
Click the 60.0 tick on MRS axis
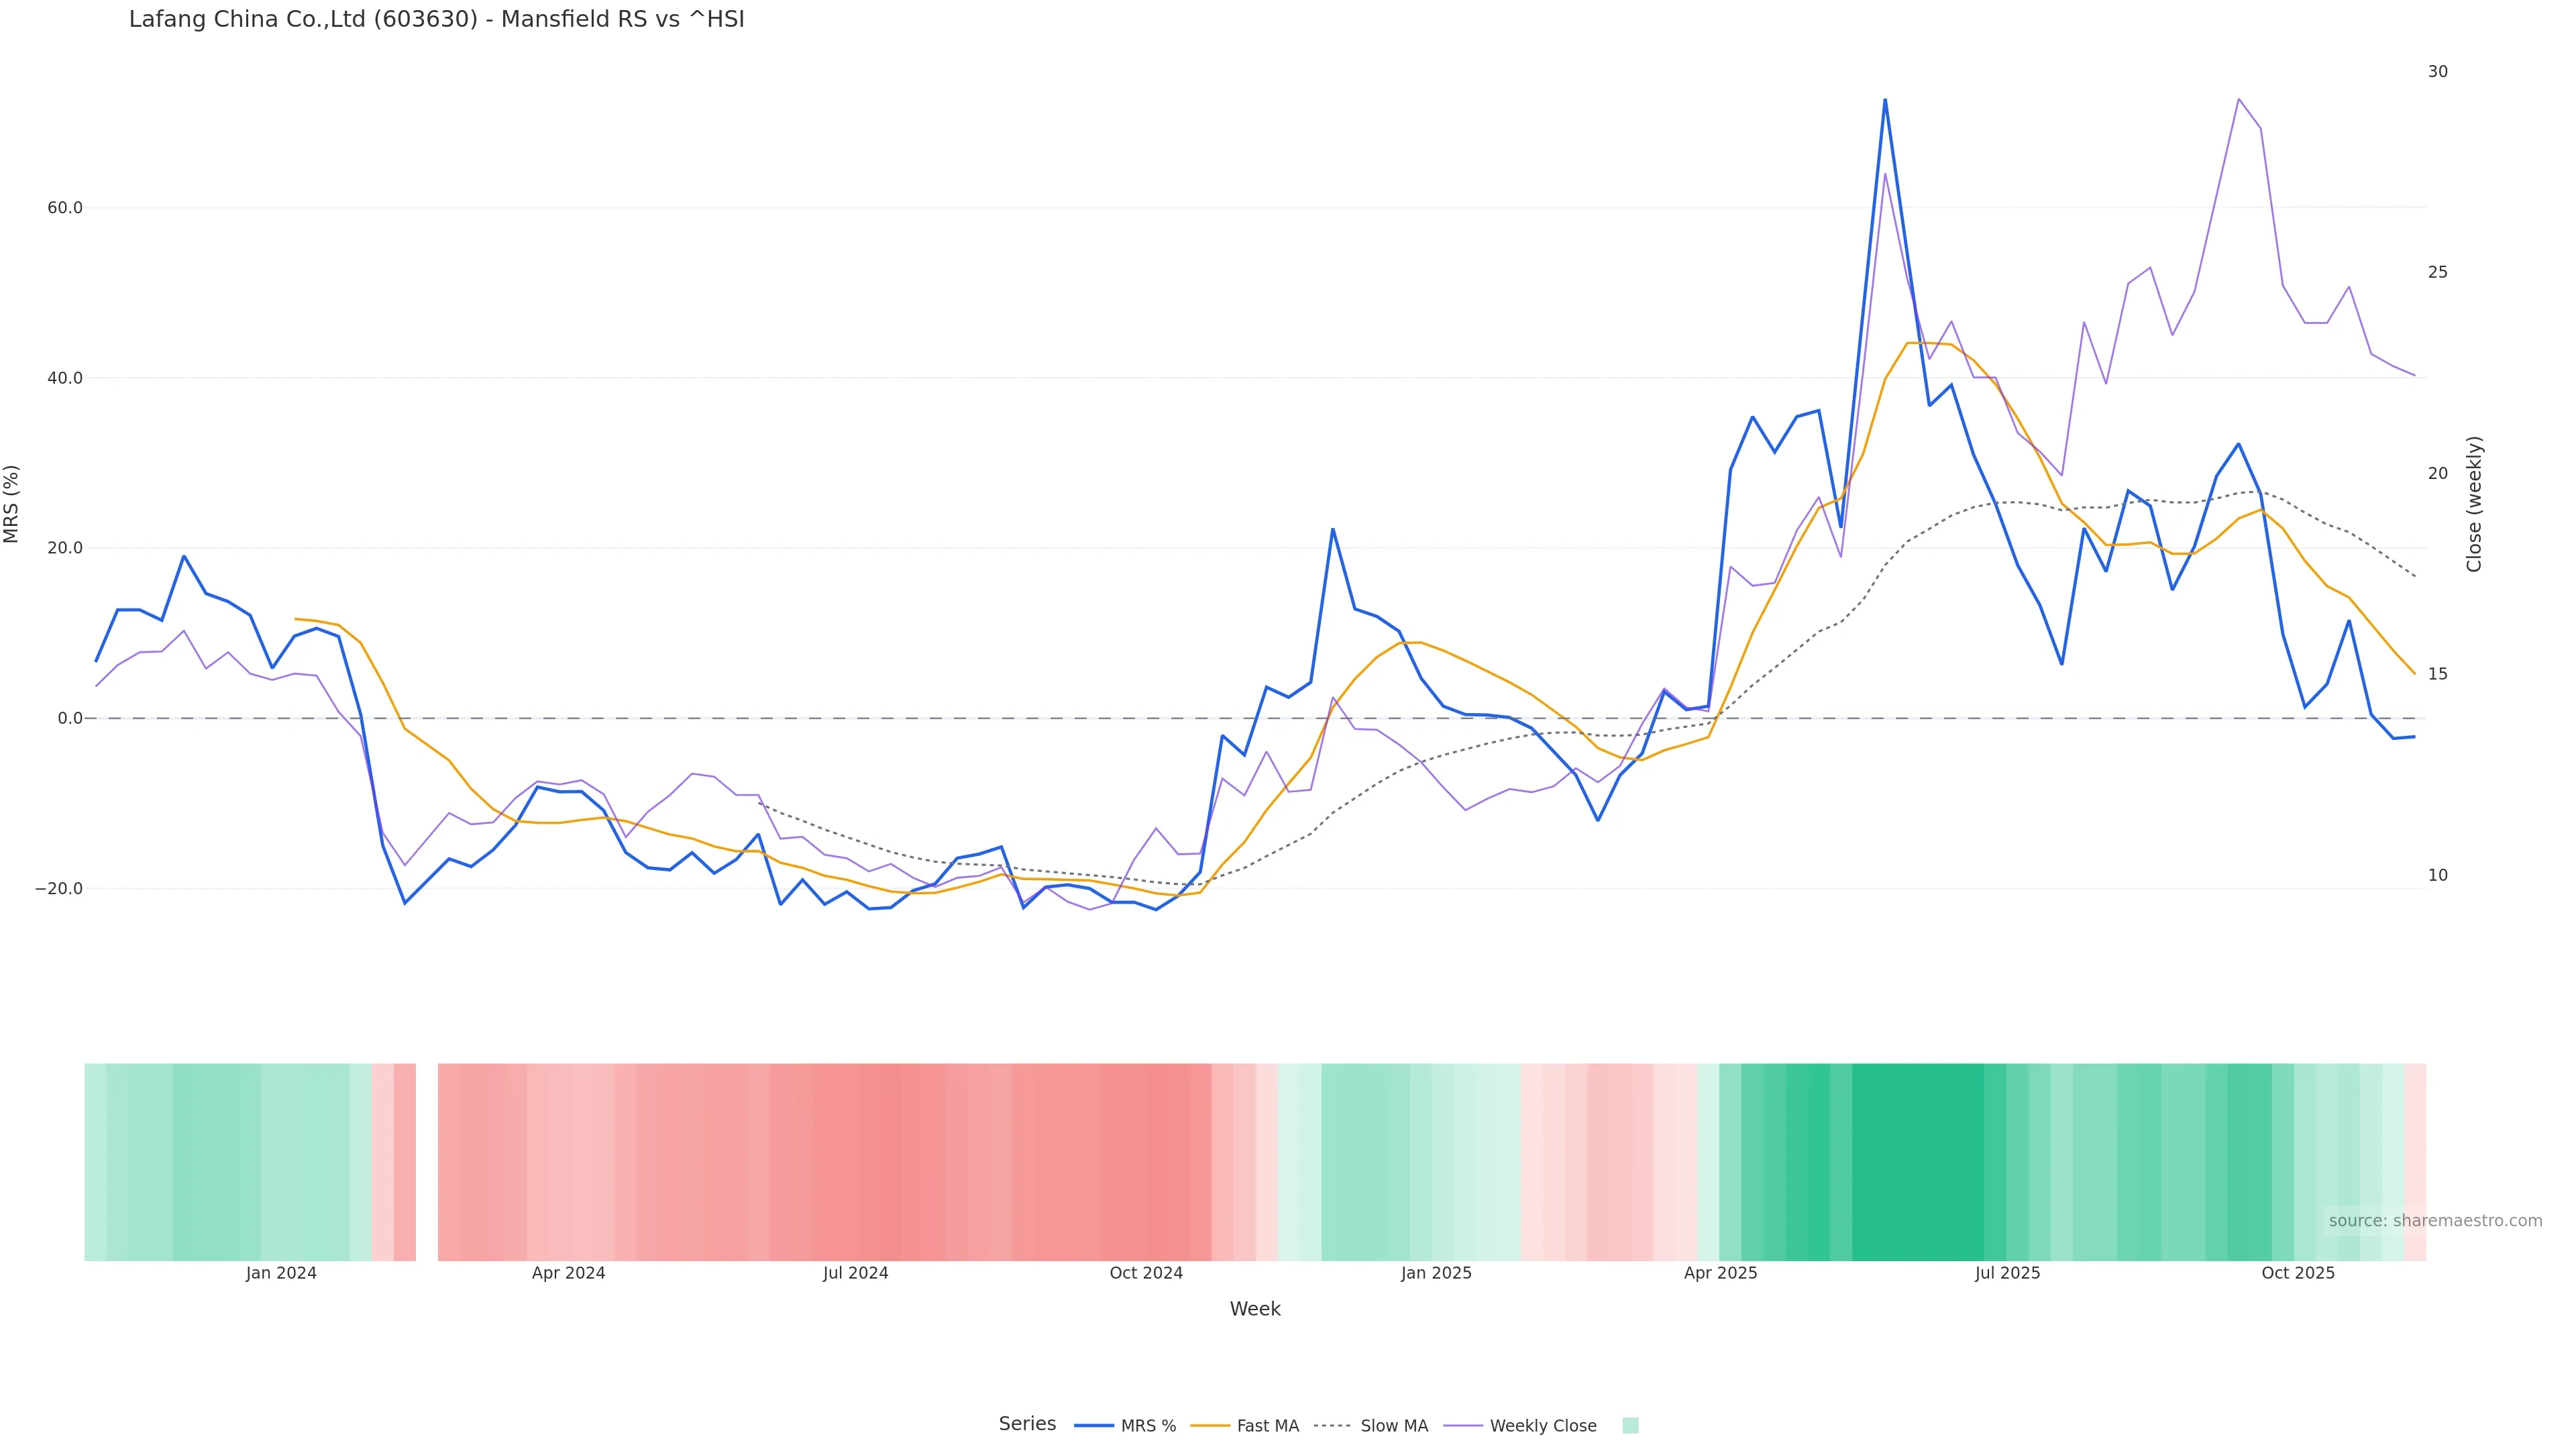pos(65,208)
